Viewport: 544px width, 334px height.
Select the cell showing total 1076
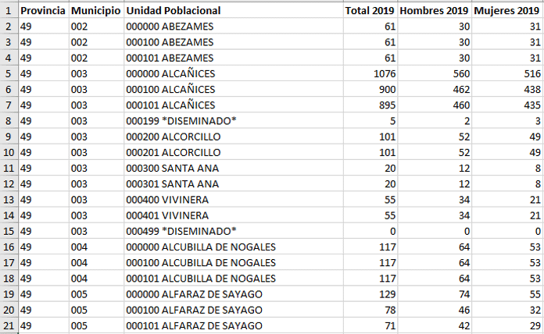coord(370,73)
